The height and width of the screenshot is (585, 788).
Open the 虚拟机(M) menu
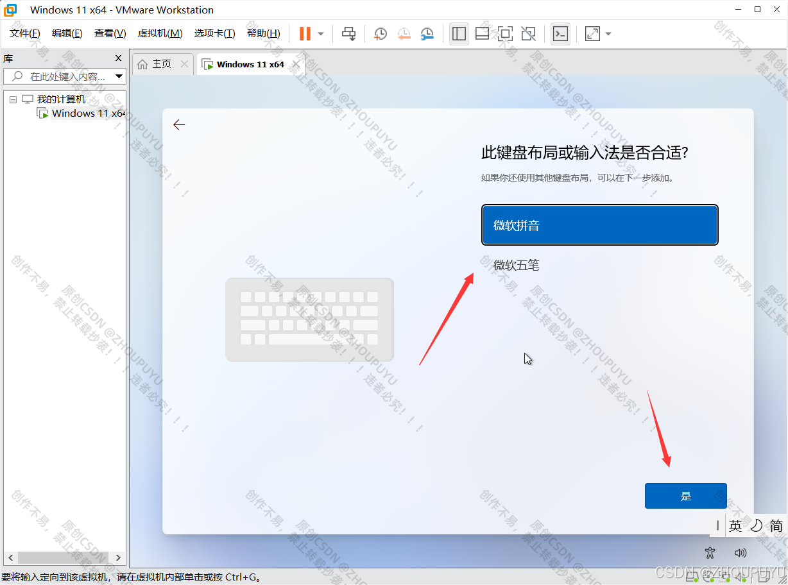tap(160, 33)
